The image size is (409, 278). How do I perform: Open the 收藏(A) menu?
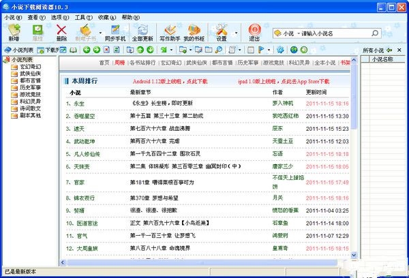click(106, 16)
